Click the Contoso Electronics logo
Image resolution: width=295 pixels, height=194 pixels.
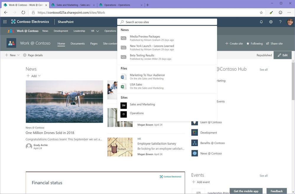point(30,22)
